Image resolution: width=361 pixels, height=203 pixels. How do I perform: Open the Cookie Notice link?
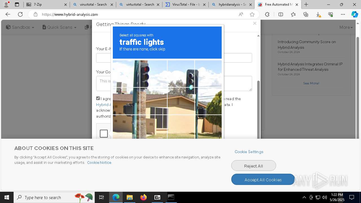coord(99,162)
